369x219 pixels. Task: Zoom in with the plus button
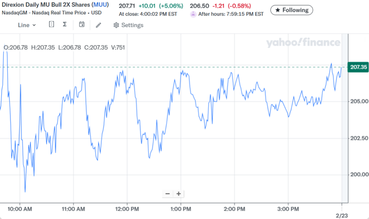point(179,194)
